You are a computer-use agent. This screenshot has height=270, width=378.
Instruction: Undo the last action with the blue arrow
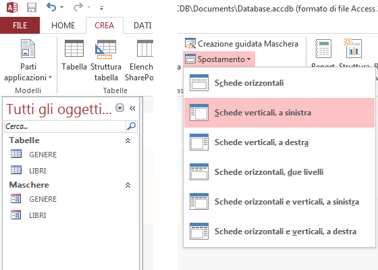pos(51,7)
